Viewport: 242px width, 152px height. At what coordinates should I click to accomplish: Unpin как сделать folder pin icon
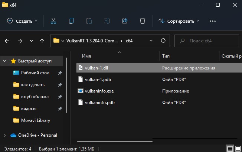(60, 85)
